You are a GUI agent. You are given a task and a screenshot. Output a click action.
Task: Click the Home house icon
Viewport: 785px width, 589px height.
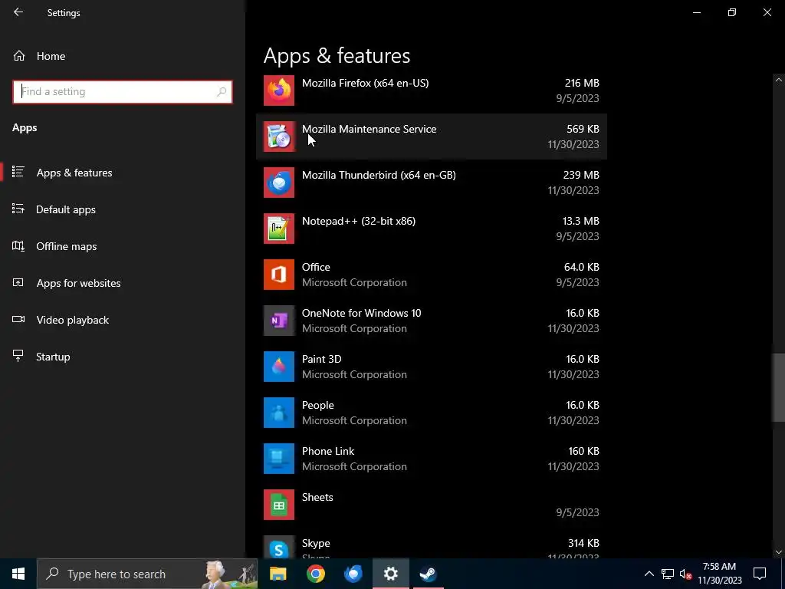click(19, 56)
